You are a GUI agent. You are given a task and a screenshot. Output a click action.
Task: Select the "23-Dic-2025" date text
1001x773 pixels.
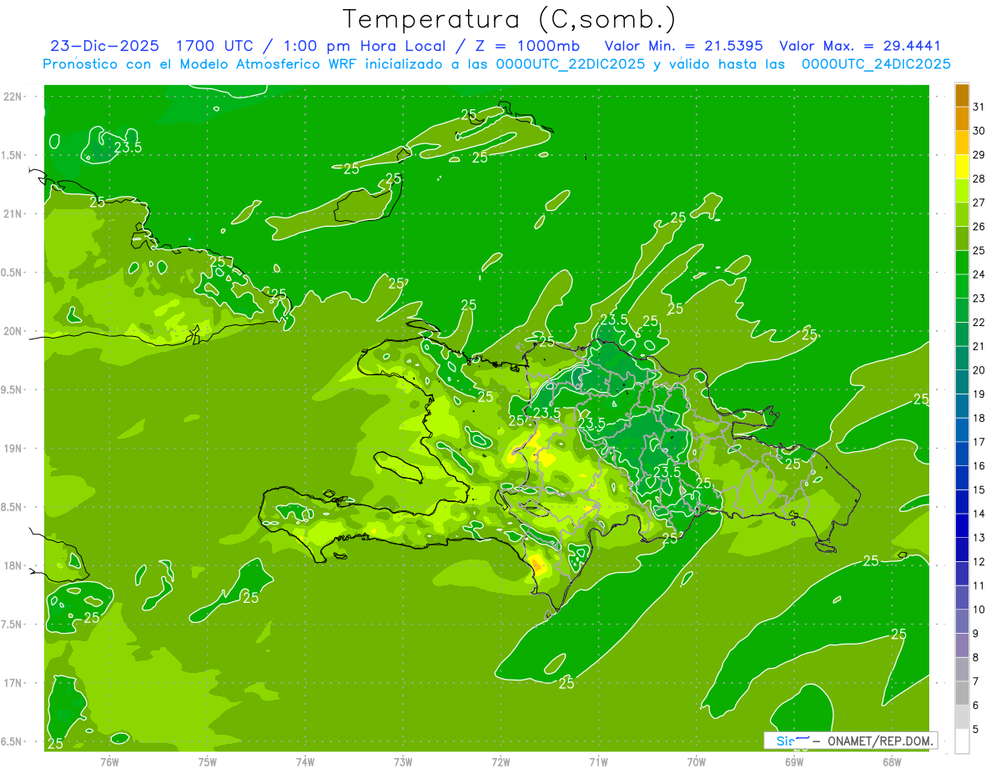pyautogui.click(x=104, y=46)
